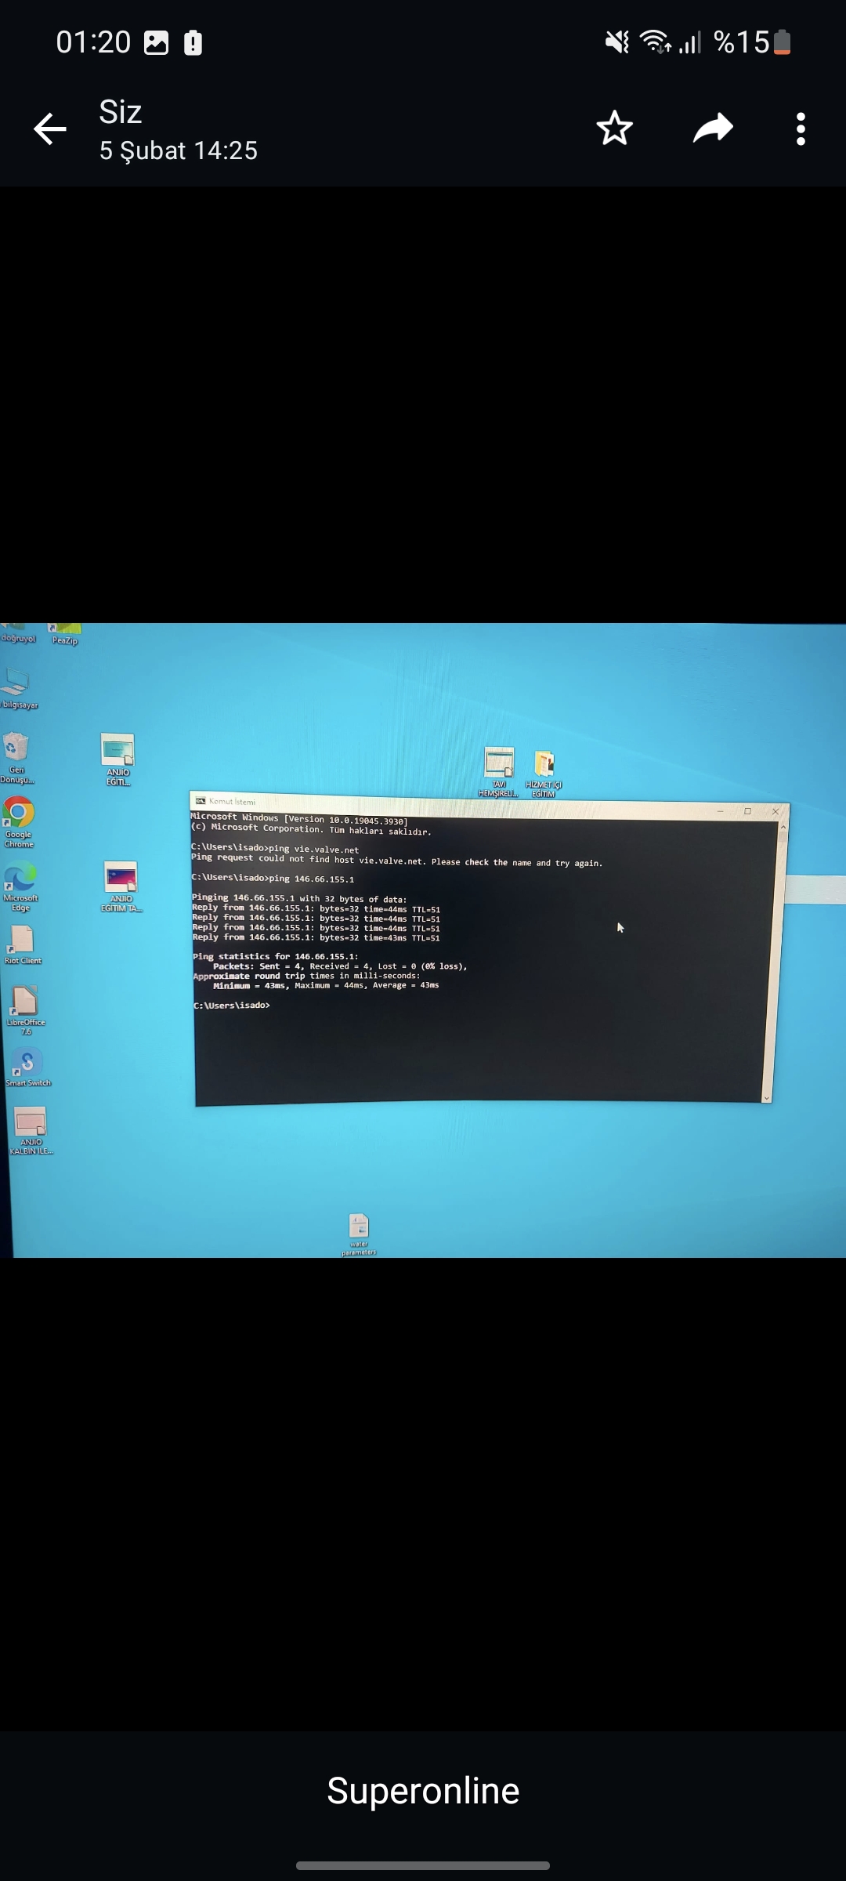Tap the "Superonline" caption
The image size is (846, 1881).
point(423,1791)
